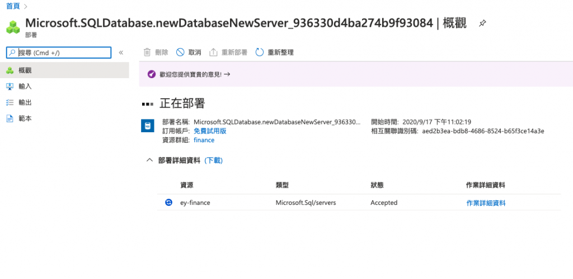
Task: Open the 輸入 menu item
Action: [25, 86]
